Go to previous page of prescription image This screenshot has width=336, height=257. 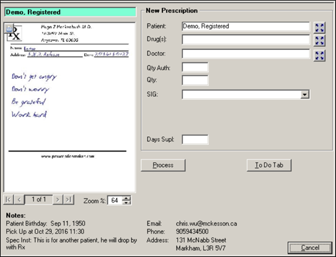pyautogui.click(x=19, y=200)
